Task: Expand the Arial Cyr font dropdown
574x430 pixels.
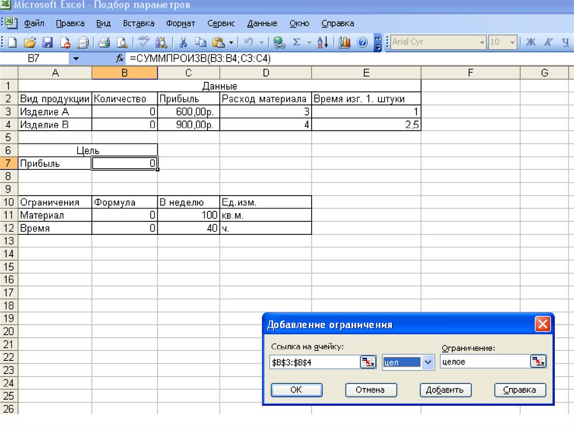Action: 482,42
